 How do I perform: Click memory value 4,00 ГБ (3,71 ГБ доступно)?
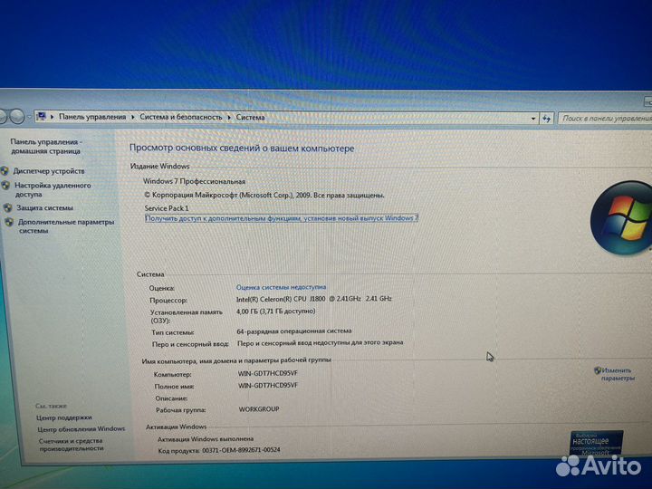point(275,311)
